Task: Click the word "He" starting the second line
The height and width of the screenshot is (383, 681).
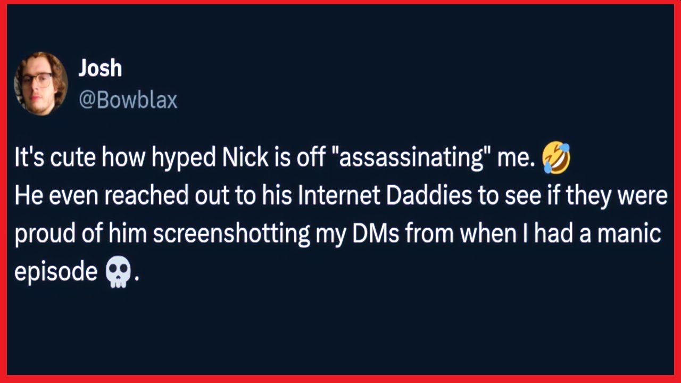Action: [26, 196]
